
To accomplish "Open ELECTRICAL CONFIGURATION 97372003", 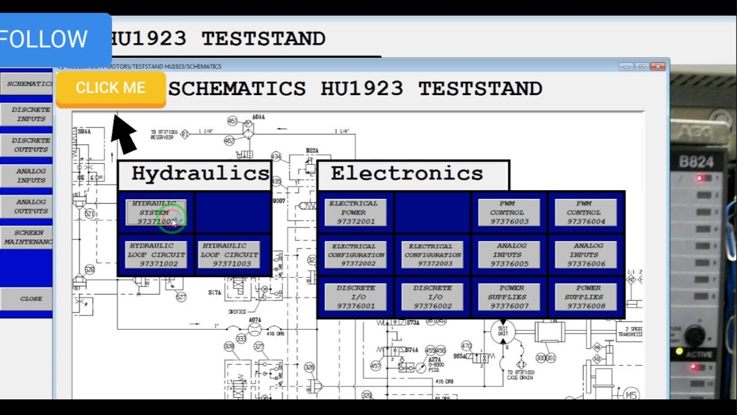I will click(432, 255).
